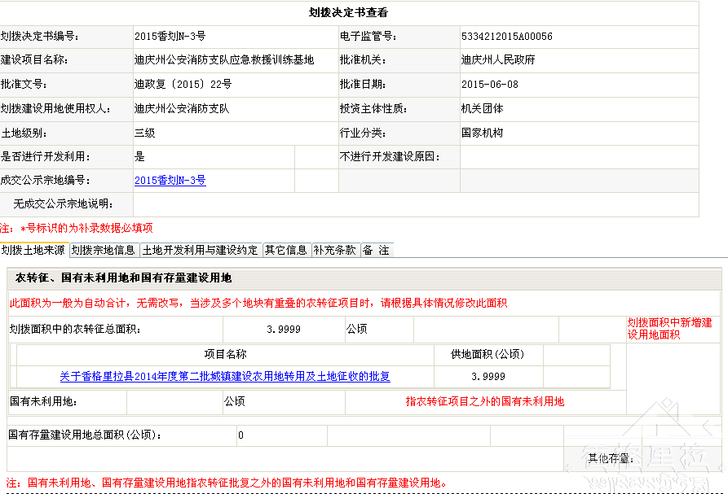The image size is (728, 494).
Task: Select the 建设项目名称 value field
Action: [224, 60]
